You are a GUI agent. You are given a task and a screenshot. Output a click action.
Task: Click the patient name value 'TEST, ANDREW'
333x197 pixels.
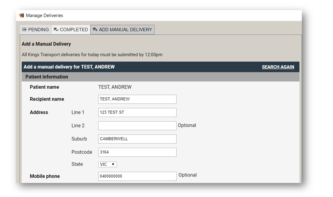pos(115,87)
